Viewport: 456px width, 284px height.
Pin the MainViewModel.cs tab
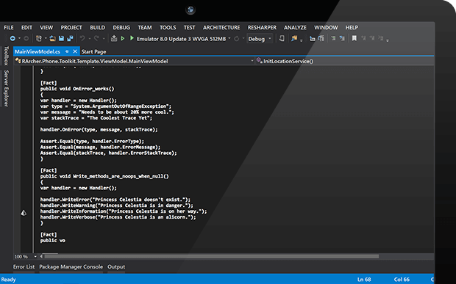pos(67,51)
